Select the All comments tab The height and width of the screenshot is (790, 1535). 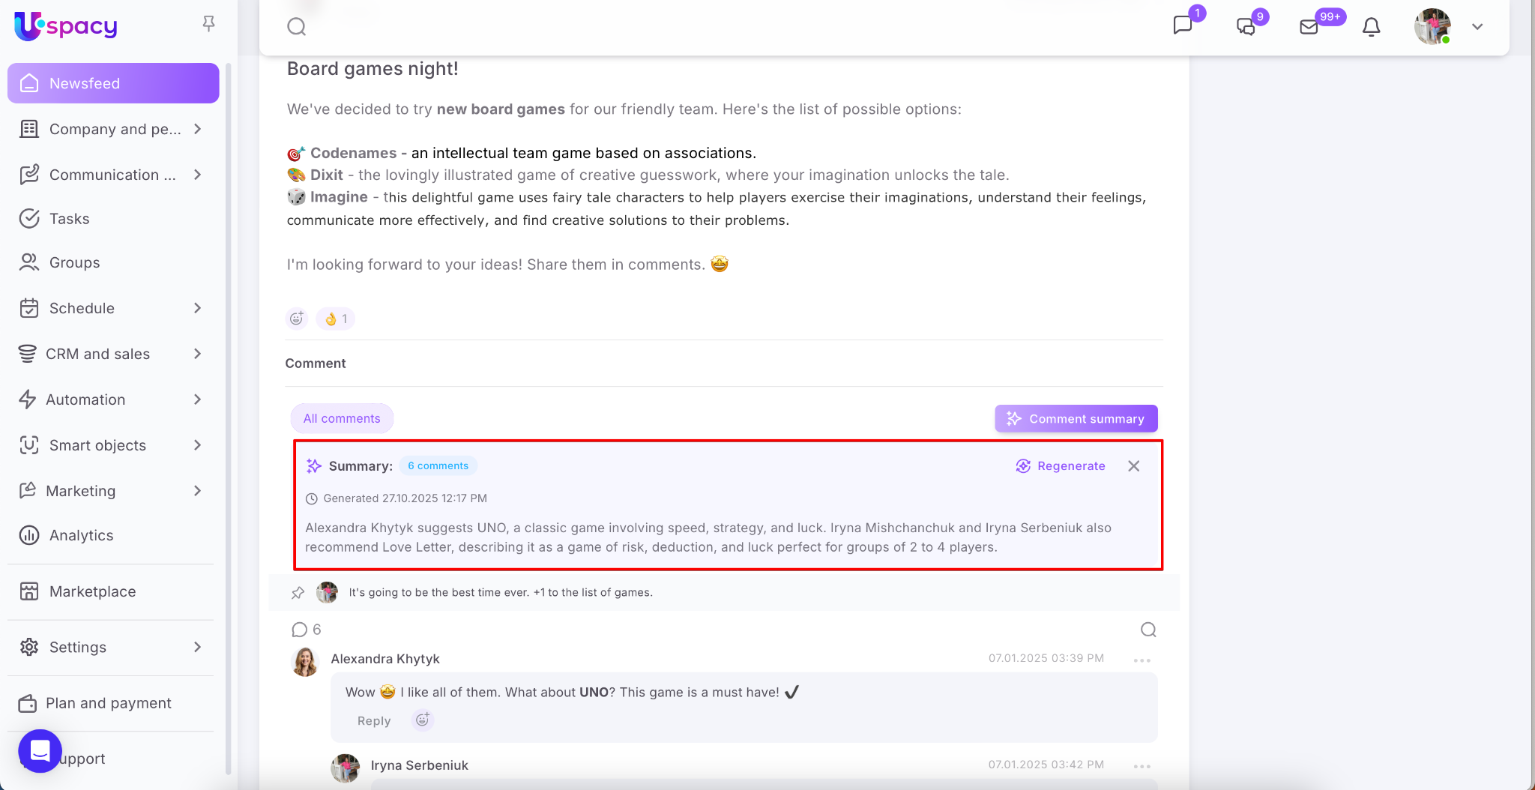(x=342, y=418)
